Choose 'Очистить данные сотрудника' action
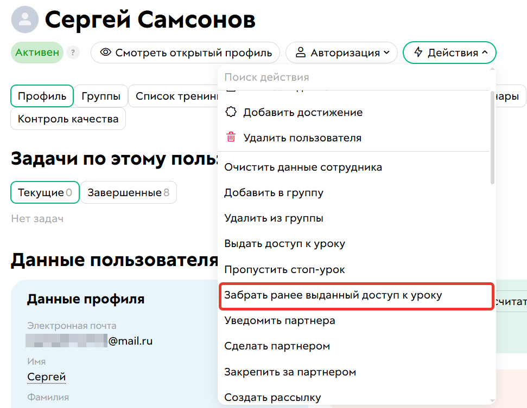This screenshot has width=527, height=408. (303, 167)
